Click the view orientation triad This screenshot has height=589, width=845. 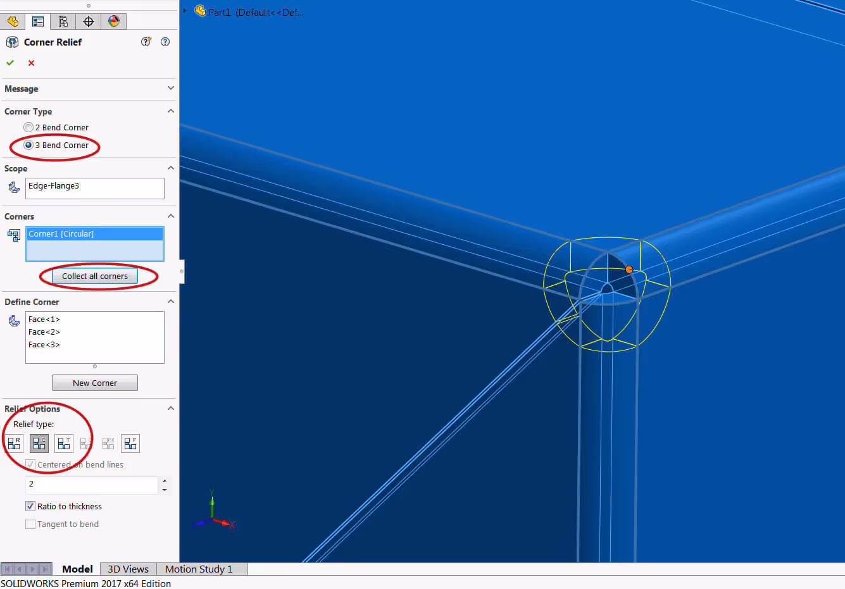coord(214,511)
